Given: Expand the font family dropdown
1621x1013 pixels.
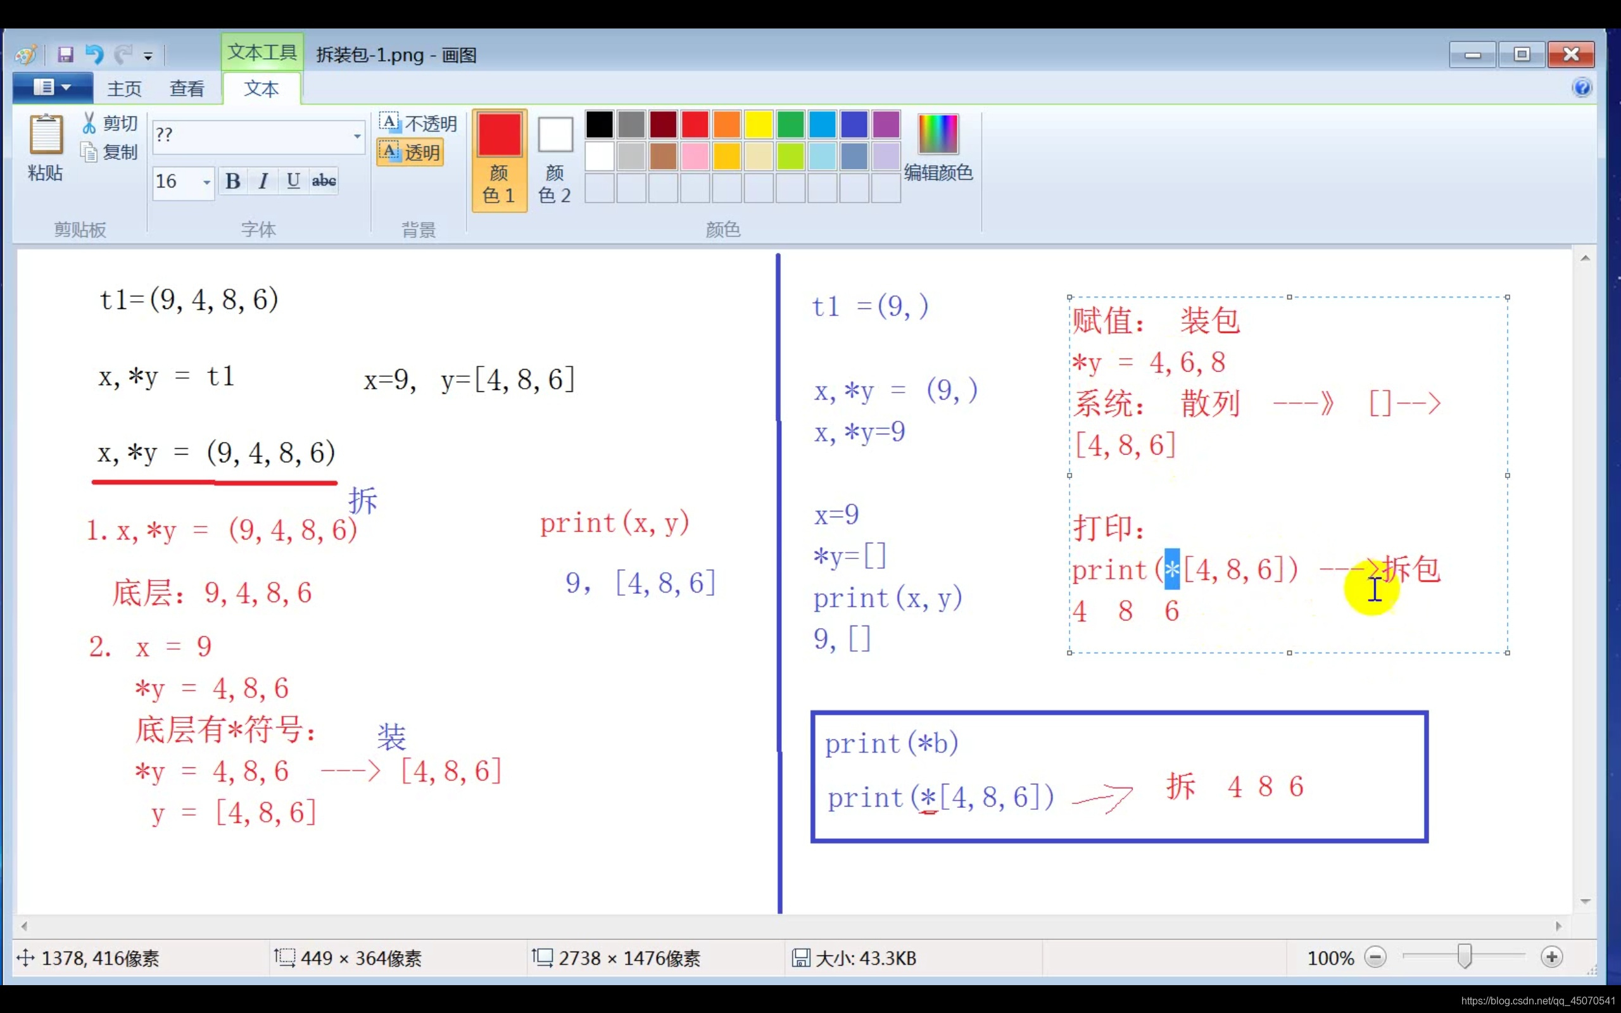Looking at the screenshot, I should (x=357, y=136).
